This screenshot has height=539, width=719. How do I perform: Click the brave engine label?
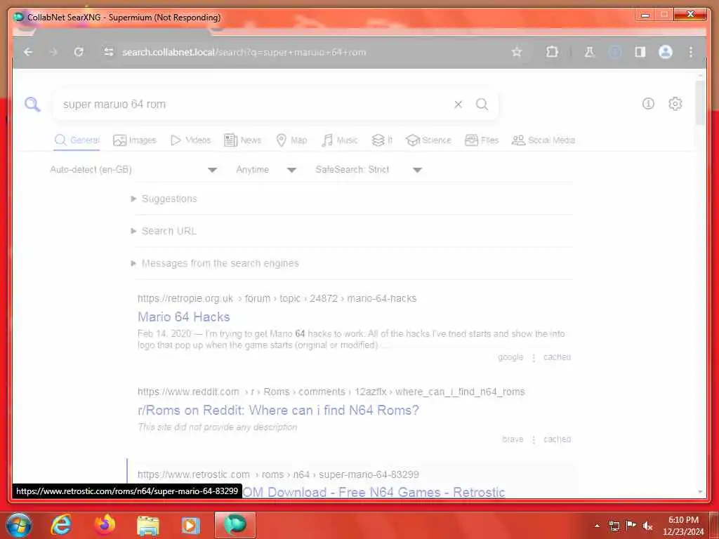(513, 439)
